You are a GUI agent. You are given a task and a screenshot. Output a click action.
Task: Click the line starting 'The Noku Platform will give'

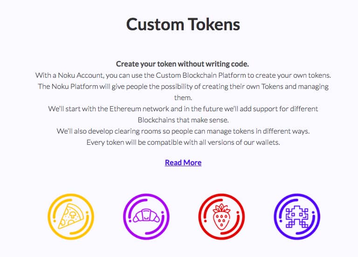click(183, 87)
